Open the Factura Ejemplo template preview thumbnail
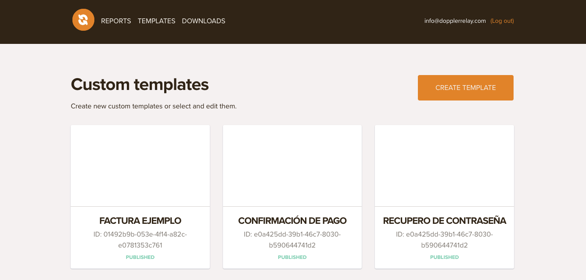 [x=140, y=166]
